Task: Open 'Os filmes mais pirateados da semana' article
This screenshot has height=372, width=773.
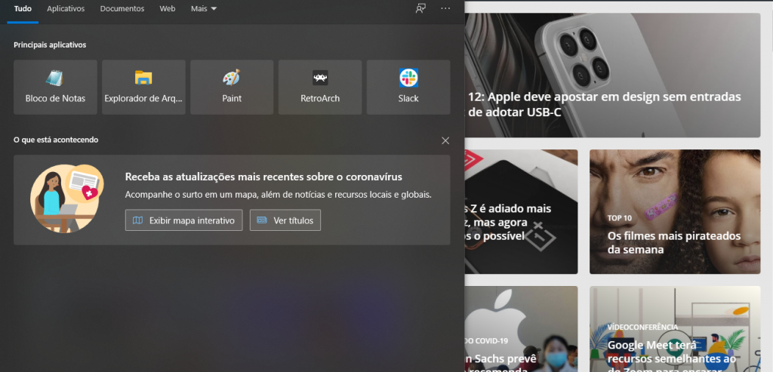Action: [675, 212]
